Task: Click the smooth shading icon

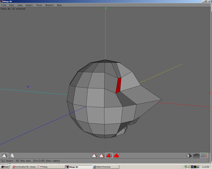Action: 12,155
